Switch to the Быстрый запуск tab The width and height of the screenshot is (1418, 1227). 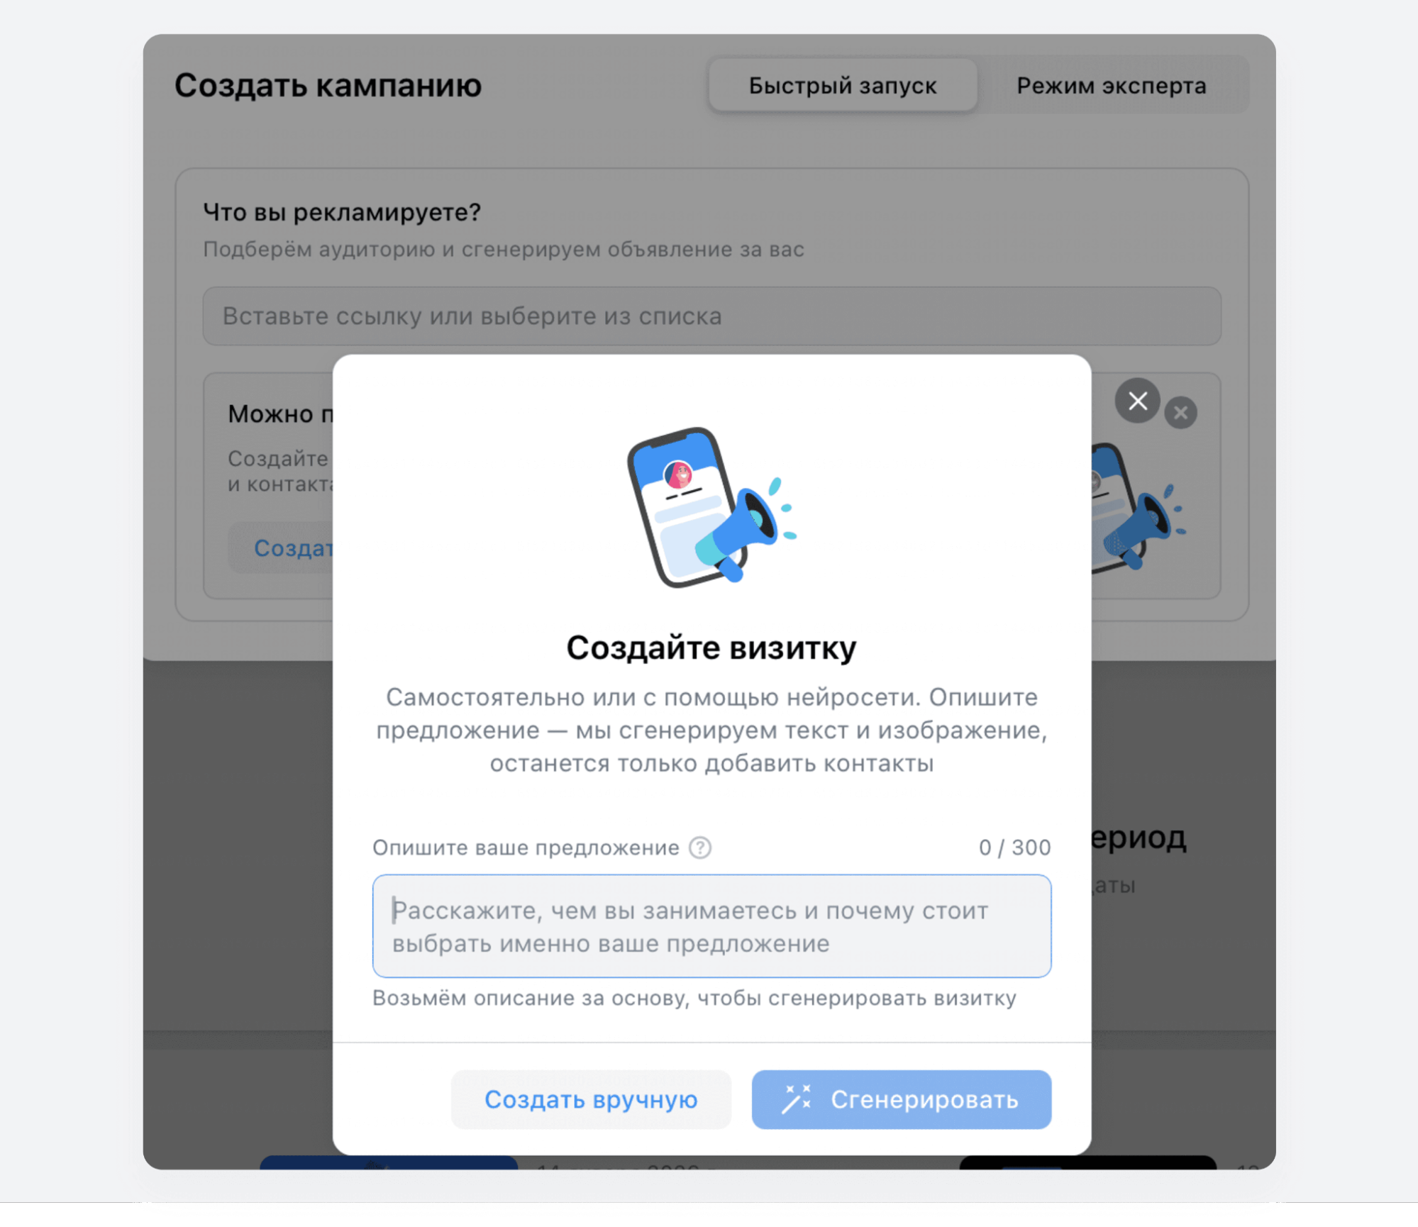843,86
